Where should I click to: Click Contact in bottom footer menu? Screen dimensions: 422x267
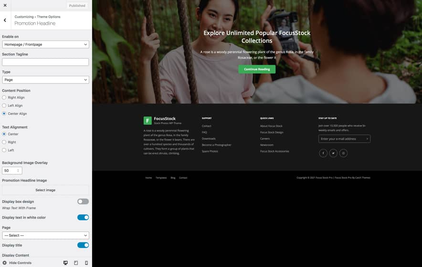pos(183,178)
